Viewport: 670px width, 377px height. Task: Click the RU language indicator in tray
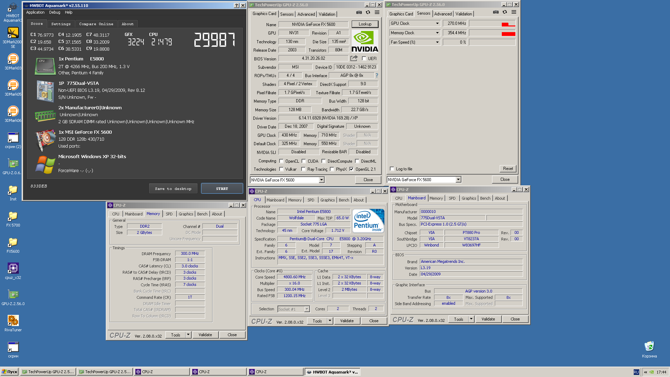point(636,372)
